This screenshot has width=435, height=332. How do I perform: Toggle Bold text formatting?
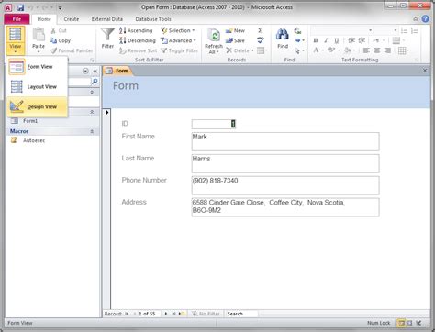pyautogui.click(x=316, y=40)
